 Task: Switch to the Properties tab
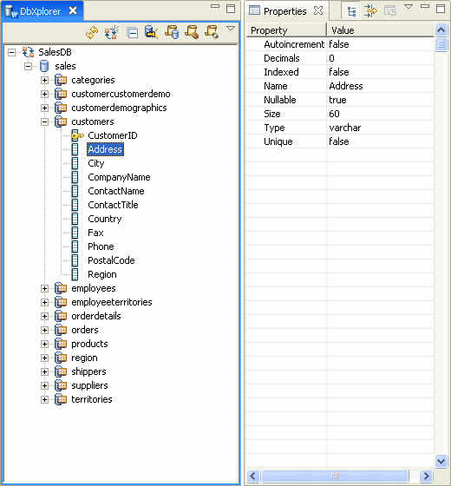[x=285, y=11]
